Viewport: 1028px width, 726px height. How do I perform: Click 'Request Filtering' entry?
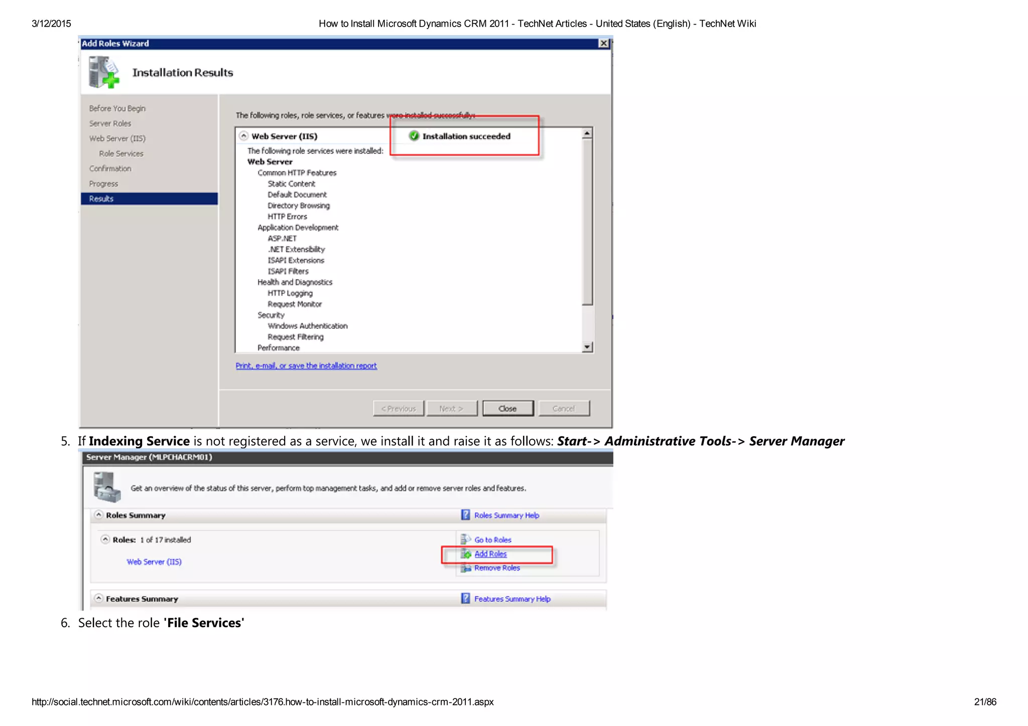click(x=295, y=337)
